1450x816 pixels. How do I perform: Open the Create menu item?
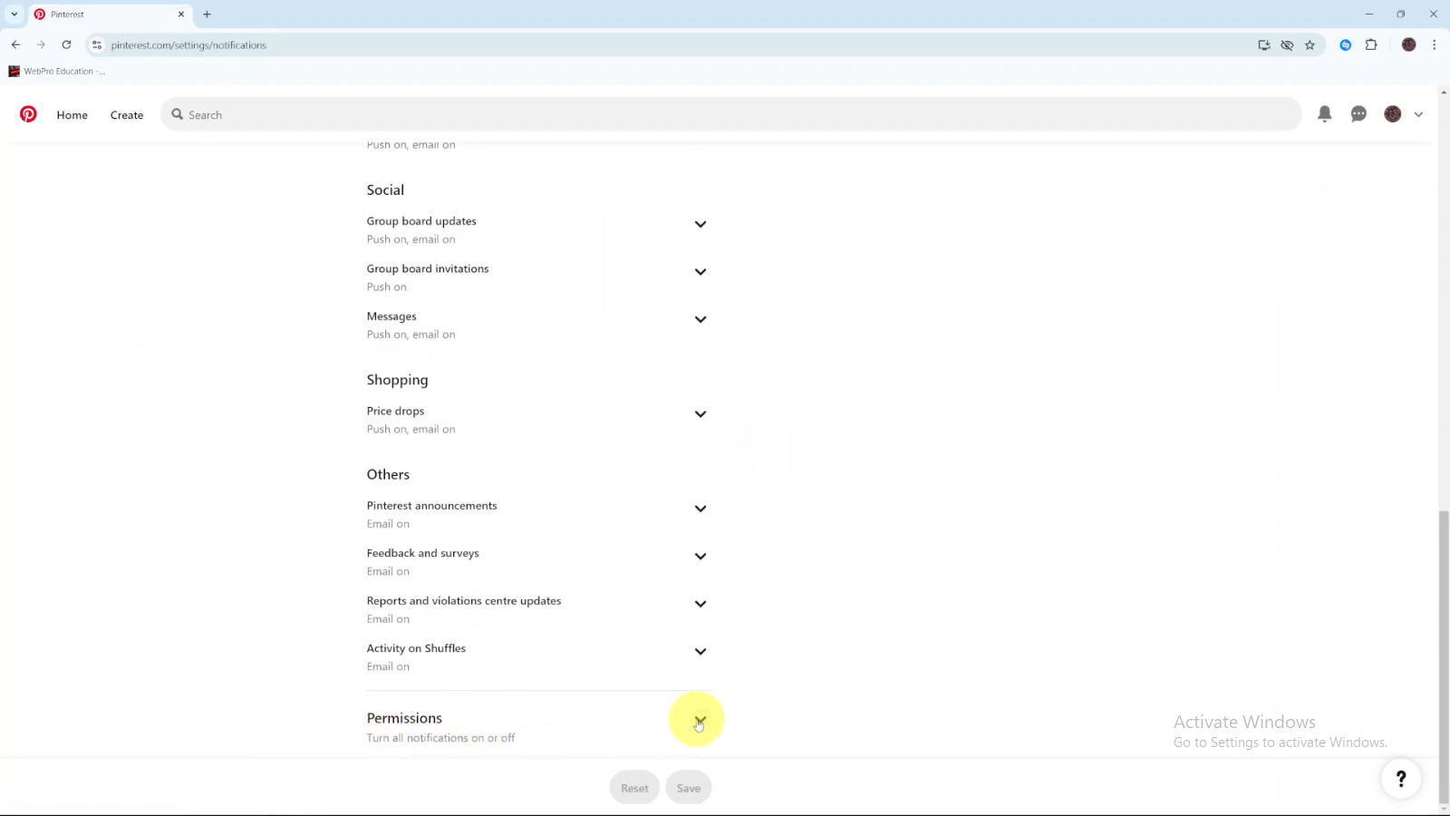click(127, 115)
